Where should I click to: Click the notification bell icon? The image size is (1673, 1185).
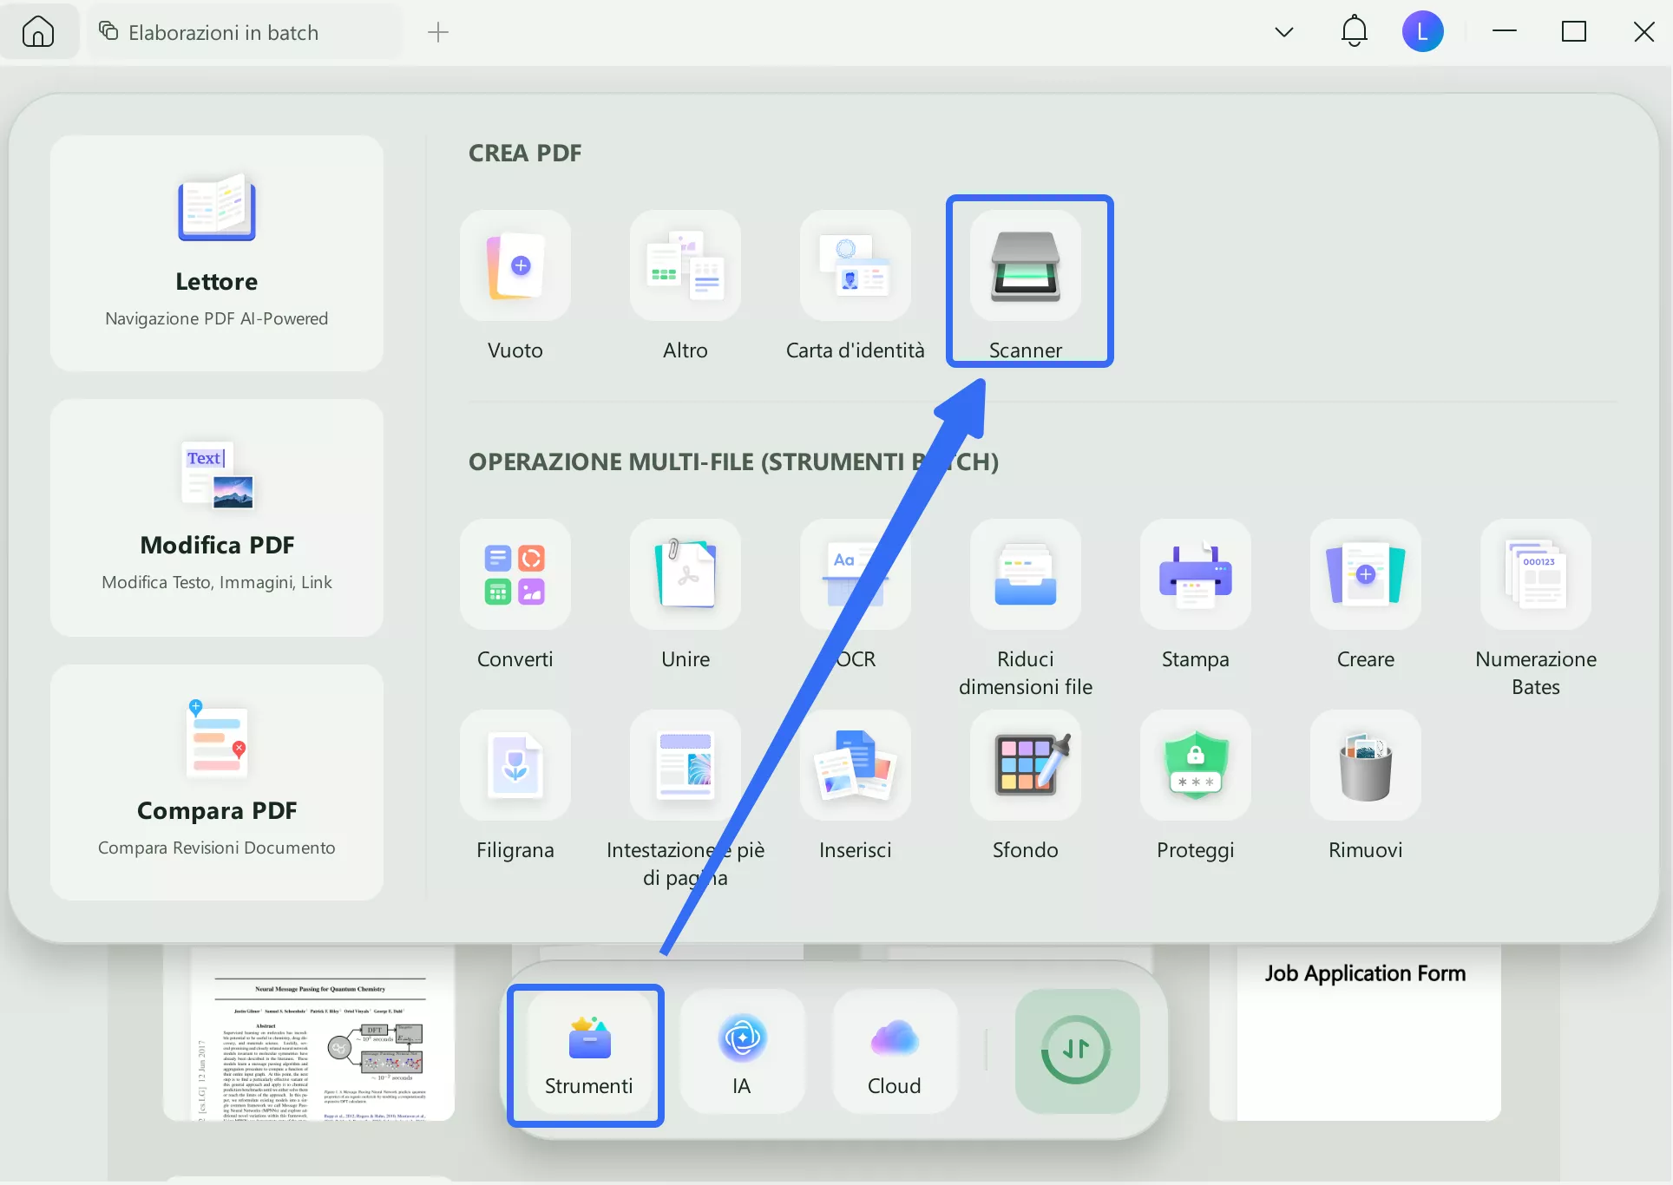pyautogui.click(x=1354, y=33)
